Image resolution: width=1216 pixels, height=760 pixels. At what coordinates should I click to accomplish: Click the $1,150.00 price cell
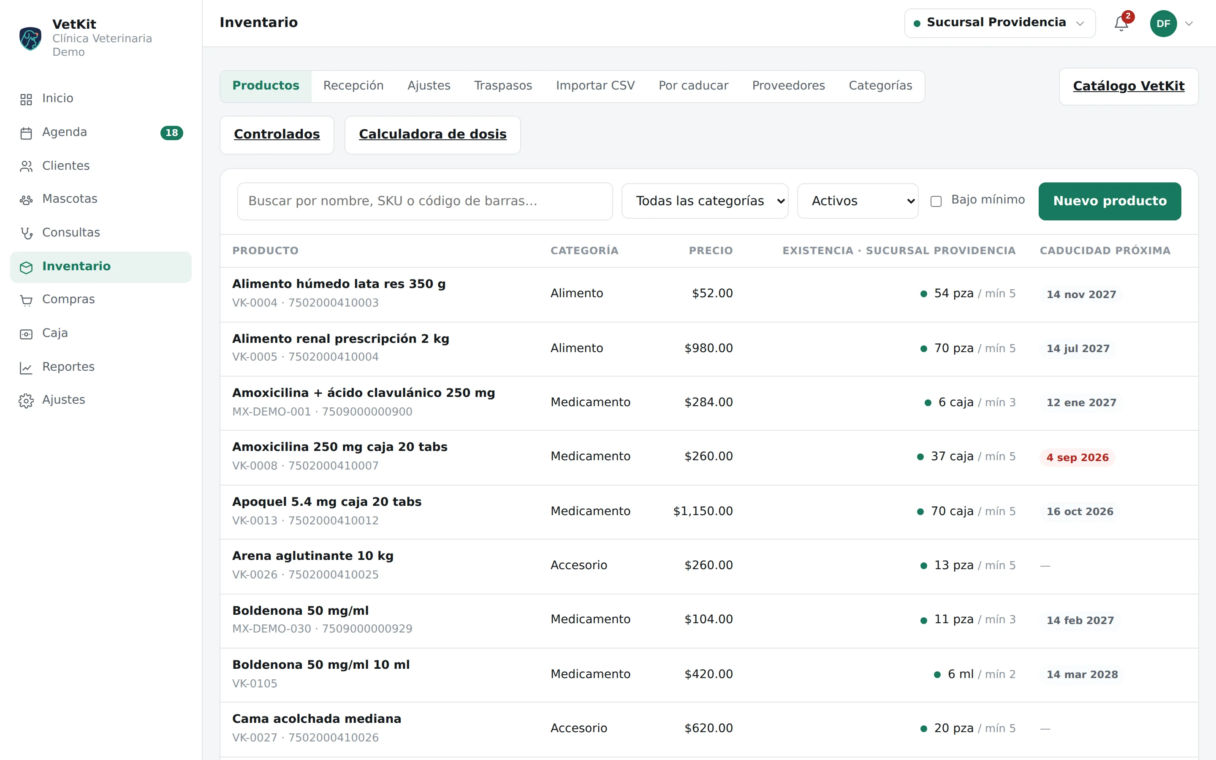point(703,511)
